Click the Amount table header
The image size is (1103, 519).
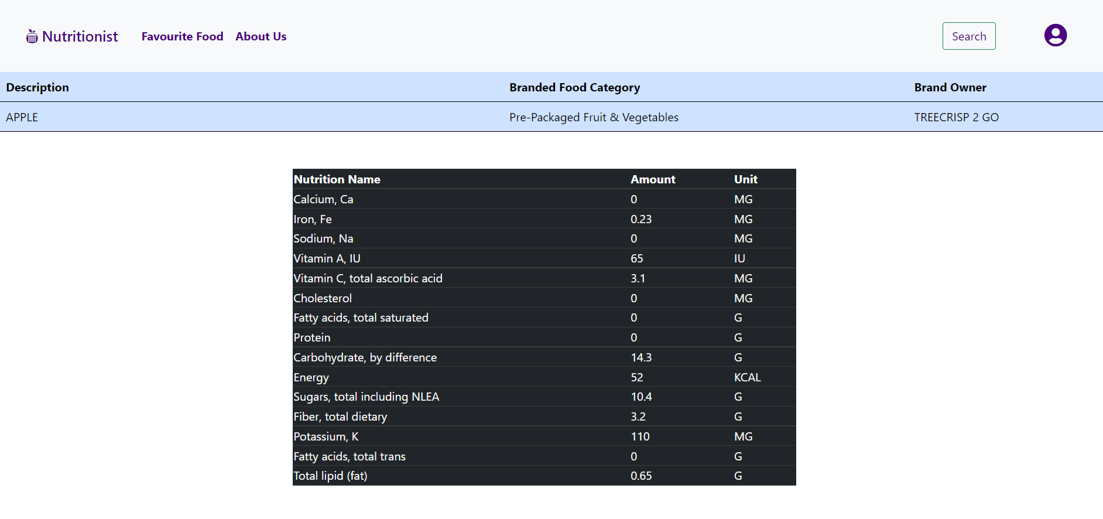pos(653,179)
